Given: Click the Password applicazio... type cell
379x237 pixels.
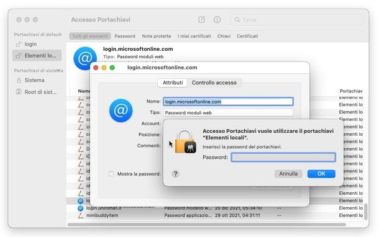Looking at the screenshot, I should [188, 215].
